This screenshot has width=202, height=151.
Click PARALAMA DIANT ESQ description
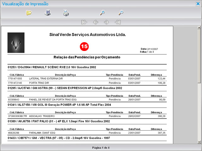click(42, 133)
